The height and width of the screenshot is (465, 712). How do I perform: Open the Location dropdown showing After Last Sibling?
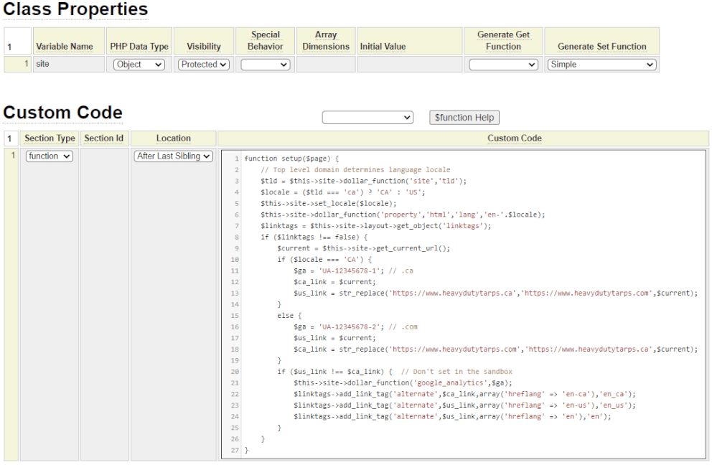[174, 156]
